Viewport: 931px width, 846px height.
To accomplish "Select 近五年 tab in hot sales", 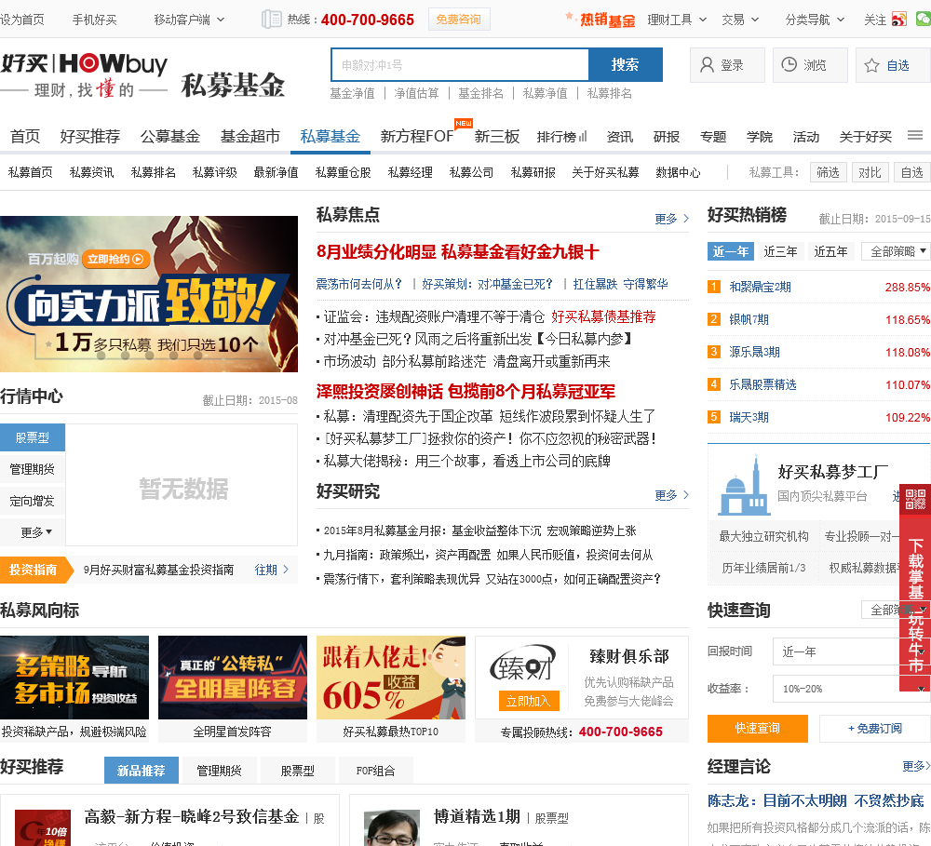I will point(830,251).
